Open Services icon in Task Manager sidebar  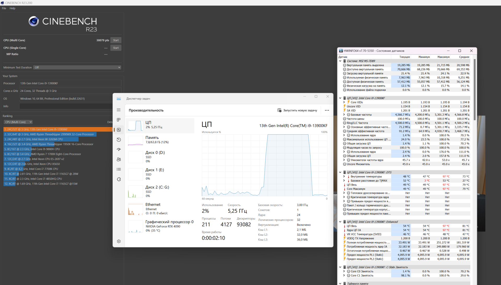pos(119,179)
